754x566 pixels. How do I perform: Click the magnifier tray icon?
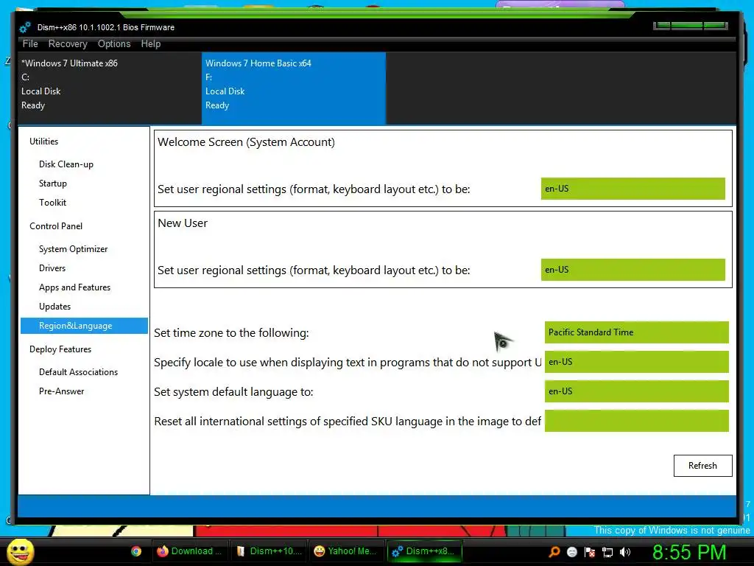click(x=554, y=551)
